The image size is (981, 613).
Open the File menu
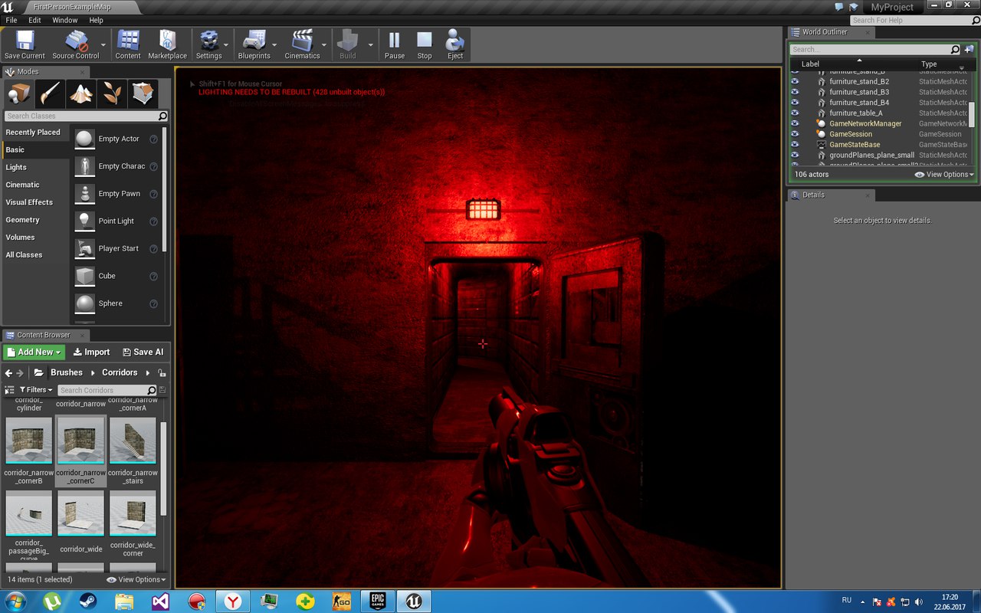click(x=11, y=20)
